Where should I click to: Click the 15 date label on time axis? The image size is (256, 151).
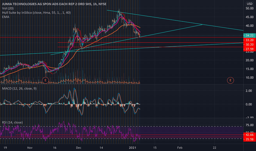(155, 148)
